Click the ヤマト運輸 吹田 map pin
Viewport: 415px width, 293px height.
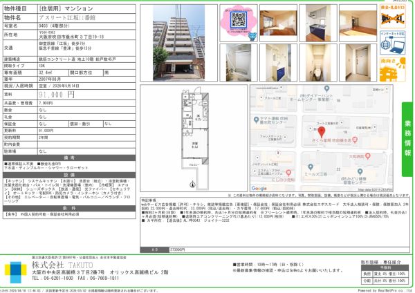[256, 120]
